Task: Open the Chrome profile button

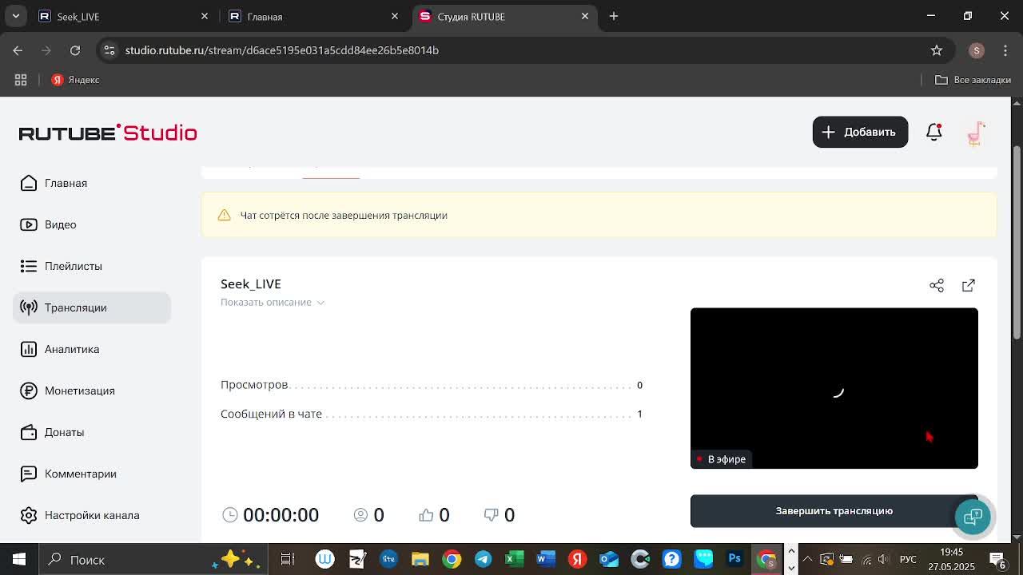Action: (x=976, y=50)
